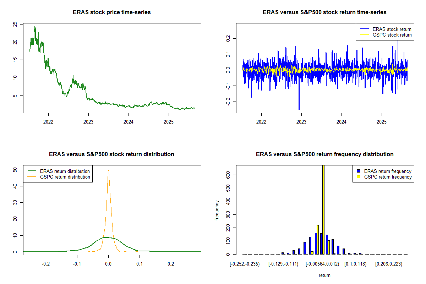Click the blue ERAS stock return legend line

364,29
